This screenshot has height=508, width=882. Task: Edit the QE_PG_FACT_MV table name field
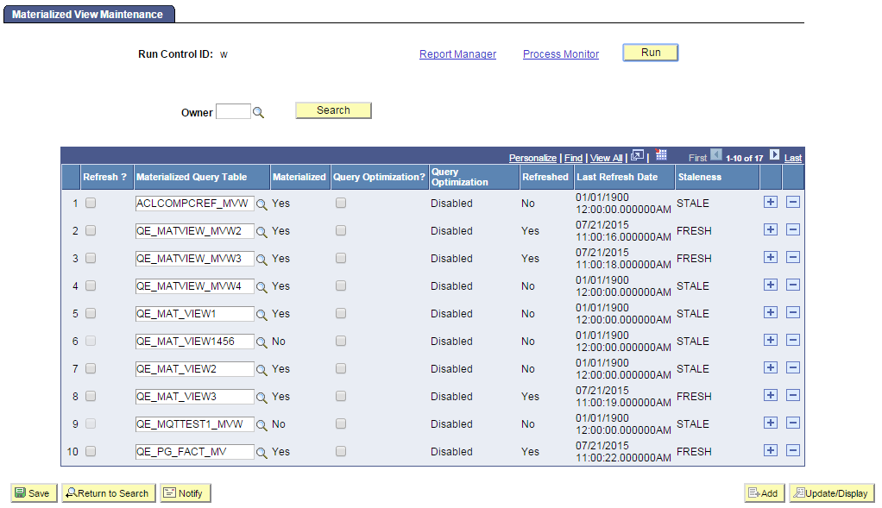click(x=195, y=452)
